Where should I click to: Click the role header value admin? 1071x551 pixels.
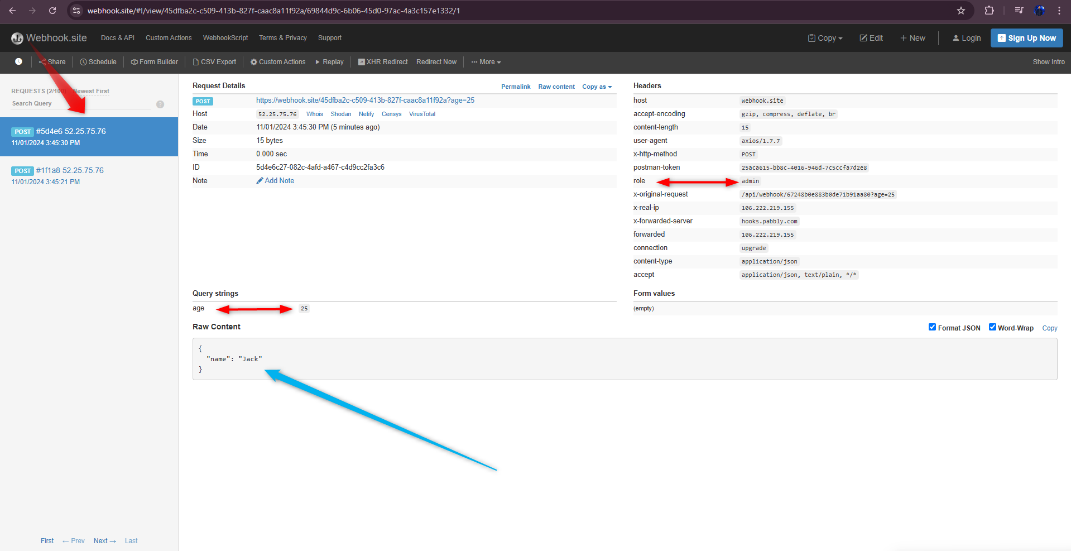point(750,181)
